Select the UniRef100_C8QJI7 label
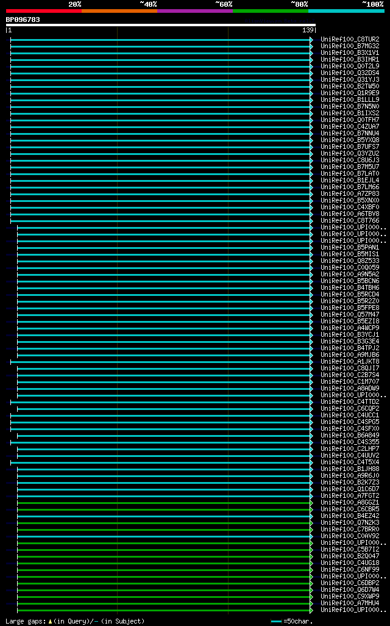Viewport: 390px width, 626px height. (x=350, y=368)
